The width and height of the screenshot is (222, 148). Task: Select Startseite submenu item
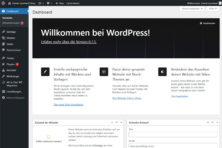coord(7,18)
